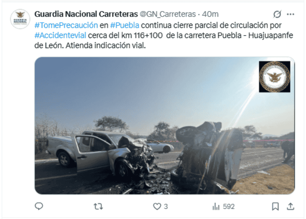Click the view count 592
Viewport: 306px width, 219px height.
(229, 206)
